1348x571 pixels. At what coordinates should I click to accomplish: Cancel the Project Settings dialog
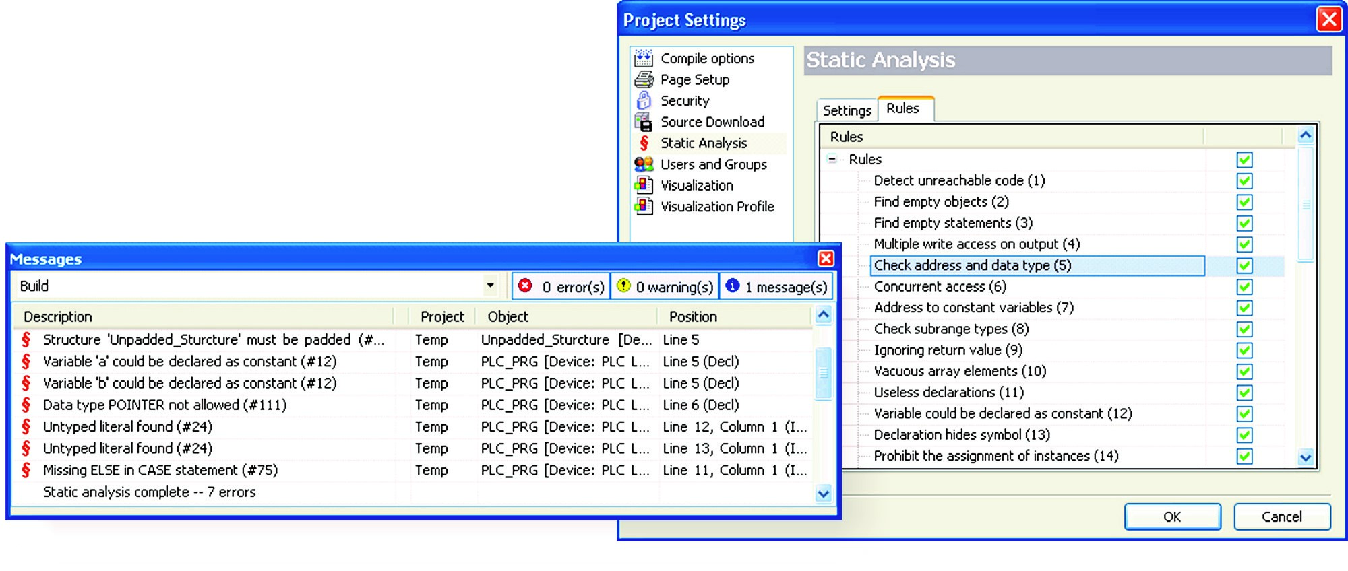coord(1282,516)
